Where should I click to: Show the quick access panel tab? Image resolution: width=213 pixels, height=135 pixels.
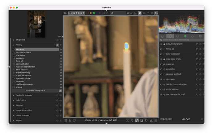pos(162,36)
